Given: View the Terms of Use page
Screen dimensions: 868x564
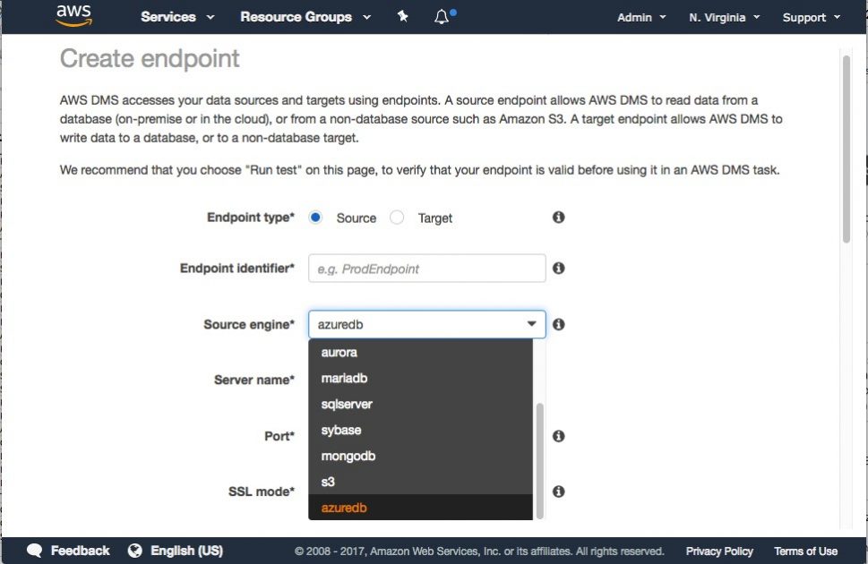Looking at the screenshot, I should click(805, 551).
